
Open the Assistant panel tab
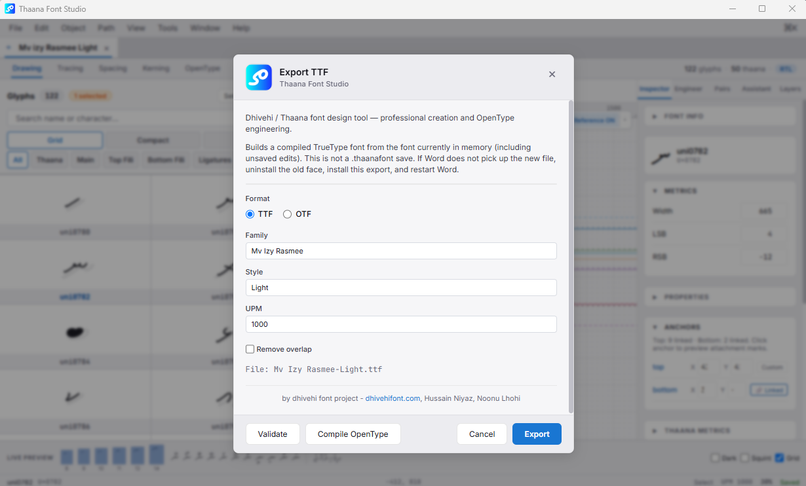click(756, 88)
